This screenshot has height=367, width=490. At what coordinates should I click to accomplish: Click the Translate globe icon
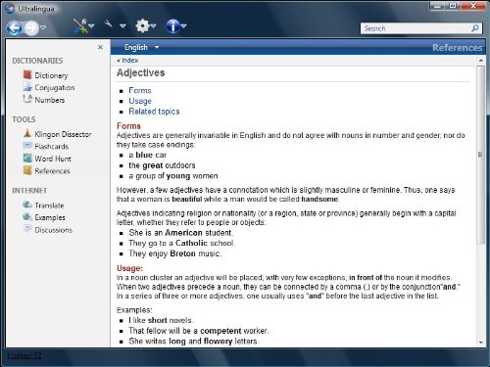[x=27, y=205]
